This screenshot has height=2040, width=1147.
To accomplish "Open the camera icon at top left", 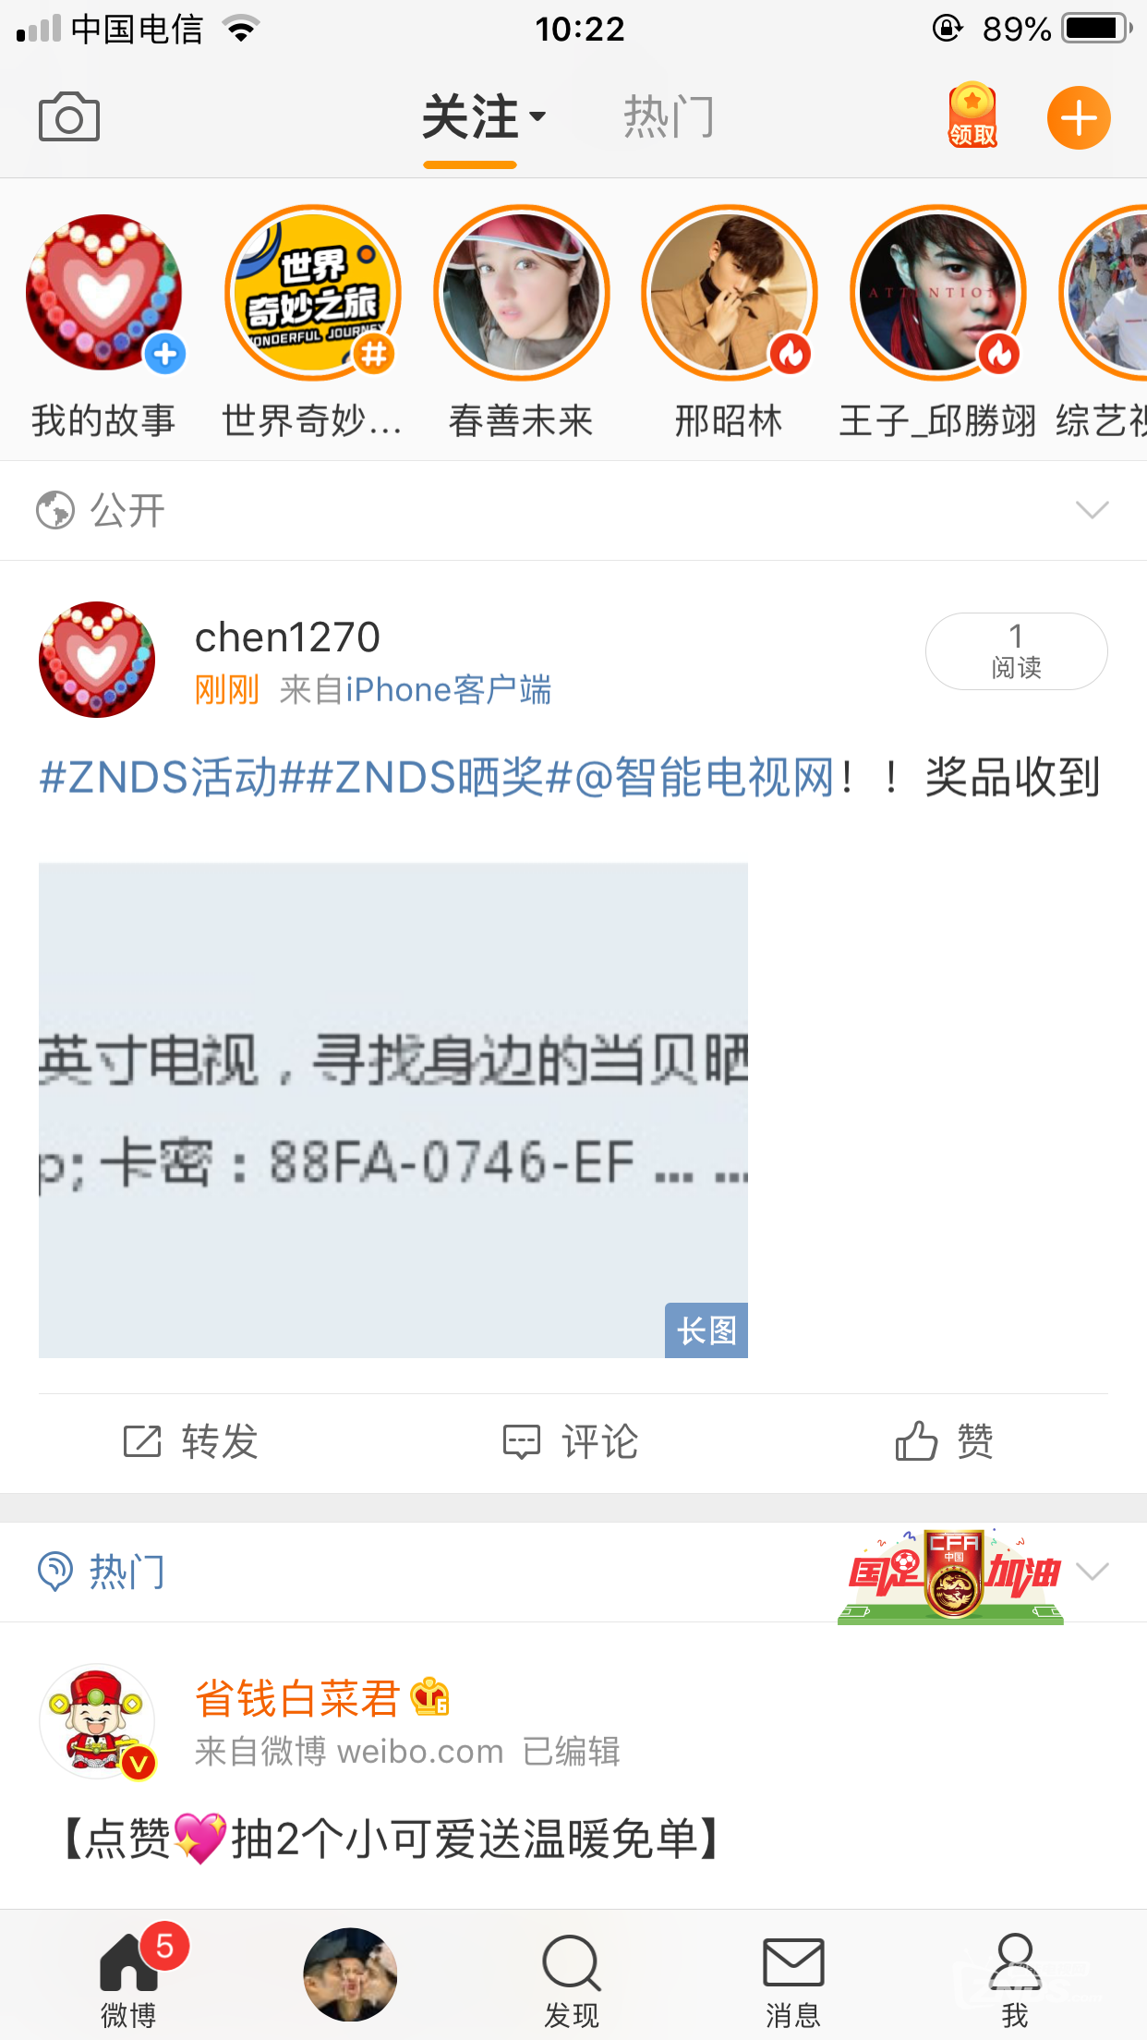I will [69, 117].
